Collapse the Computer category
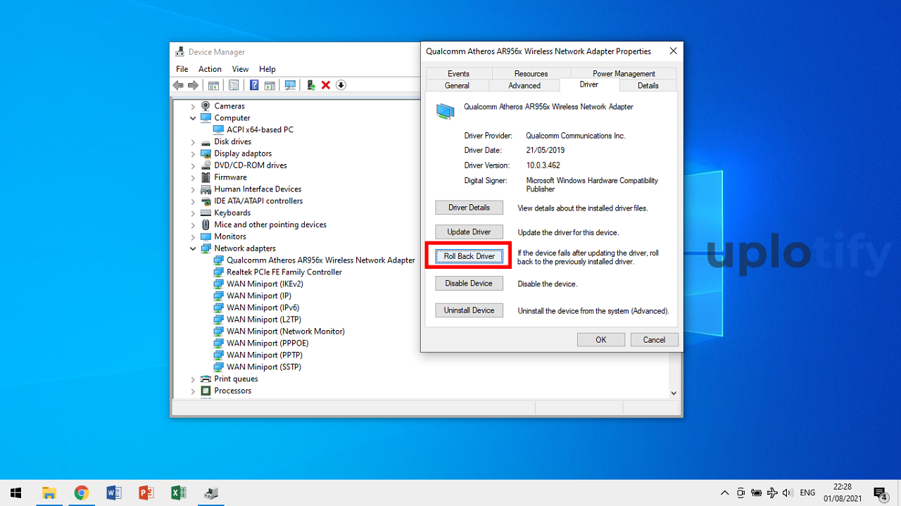The image size is (901, 506). 193,118
